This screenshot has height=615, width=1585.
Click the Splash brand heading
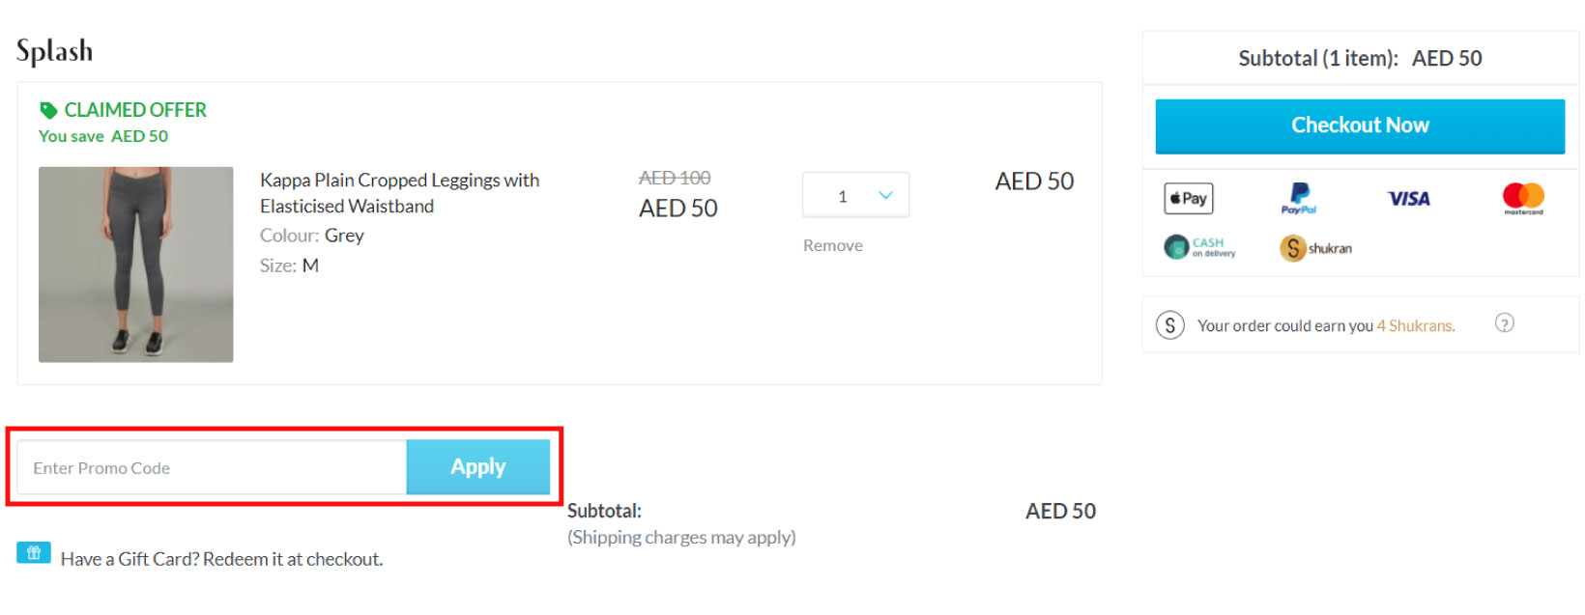[54, 50]
